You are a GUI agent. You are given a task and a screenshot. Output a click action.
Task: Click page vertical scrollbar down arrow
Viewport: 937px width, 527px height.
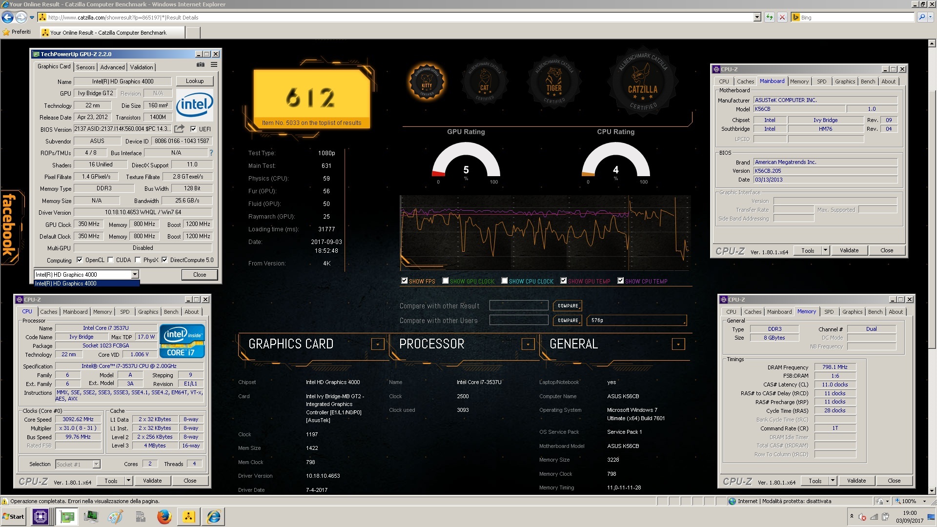[932, 491]
